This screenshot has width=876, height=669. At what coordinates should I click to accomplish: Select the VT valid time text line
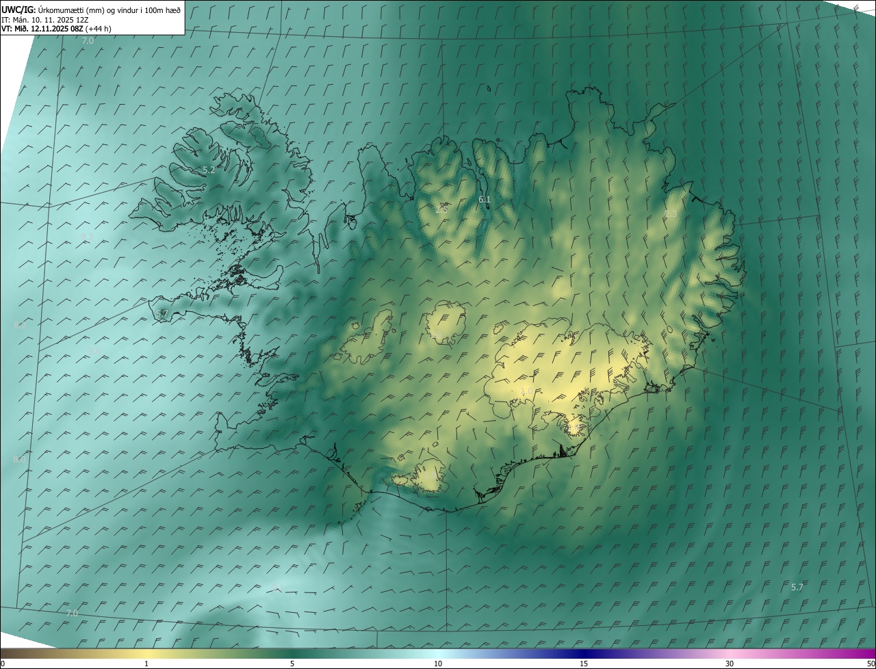56,29
